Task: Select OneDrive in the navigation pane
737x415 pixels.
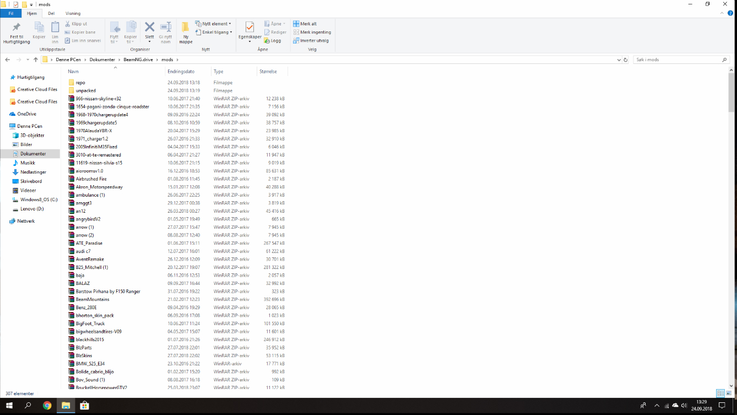Action: [x=26, y=114]
